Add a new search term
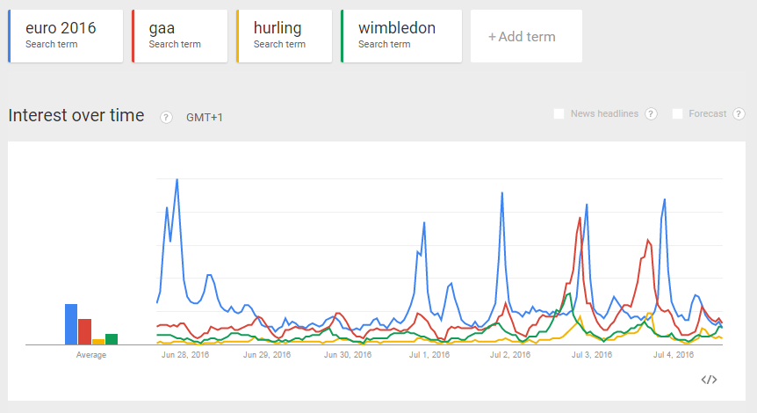Screen dimensions: 757x413 click(525, 37)
